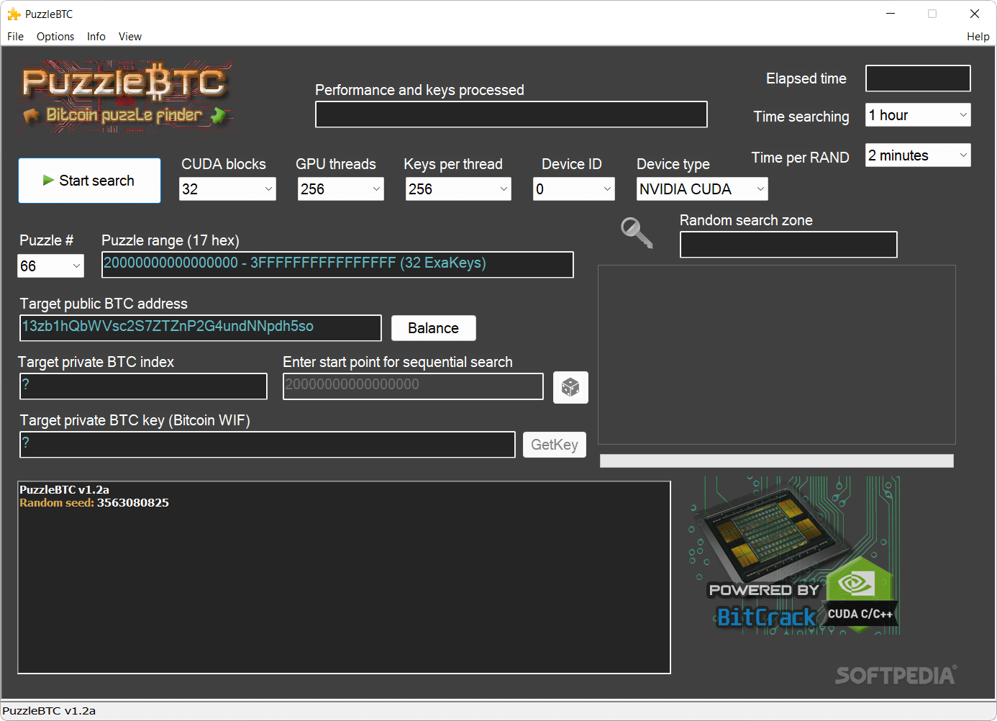Click the search progress bar
Image resolution: width=997 pixels, height=721 pixels.
777,461
